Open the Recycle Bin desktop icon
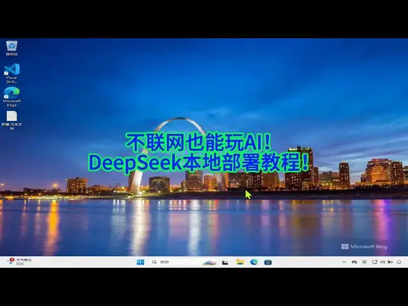This screenshot has width=408, height=306. coord(11,48)
